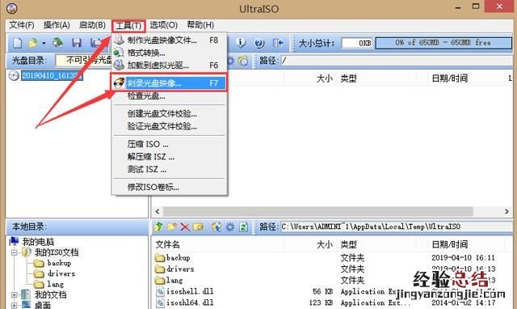517x309 pixels.
Task: Click horizontal scrollbar left arrow
Action: pos(158,211)
